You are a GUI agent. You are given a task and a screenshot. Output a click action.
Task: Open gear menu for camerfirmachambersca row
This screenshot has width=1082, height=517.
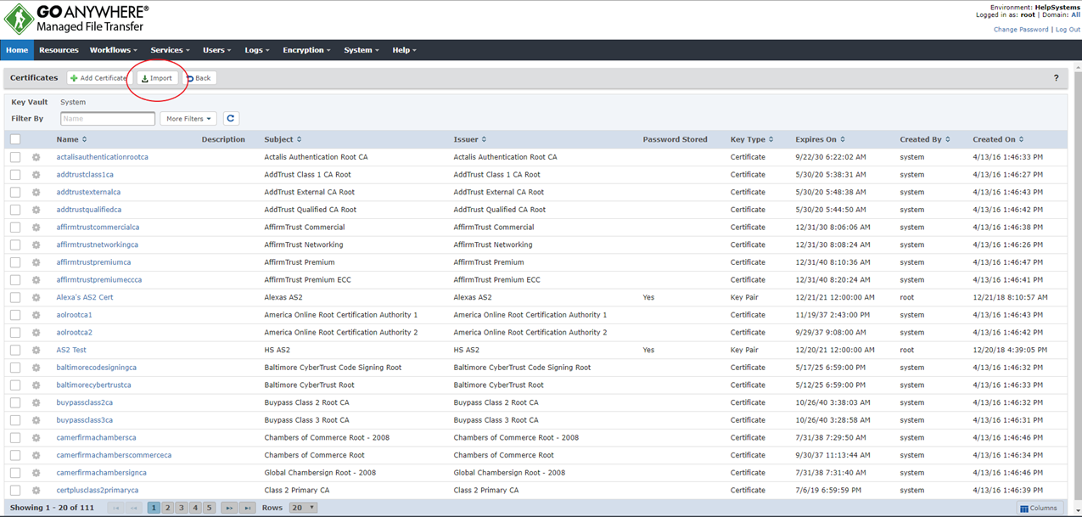coord(36,438)
